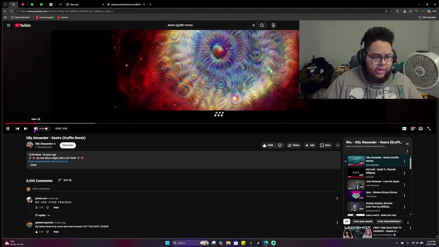Open File Explorer from the taskbar
Image resolution: width=439 pixels, height=247 pixels.
click(228, 243)
